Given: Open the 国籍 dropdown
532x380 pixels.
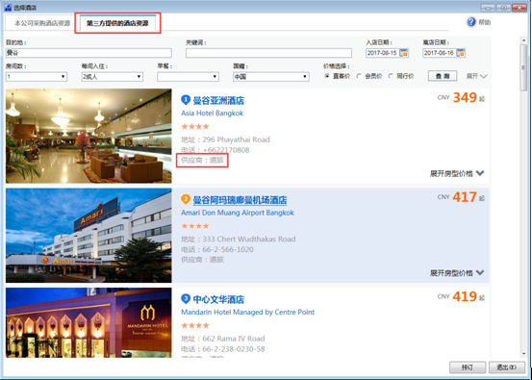Looking at the screenshot, I should [x=270, y=77].
